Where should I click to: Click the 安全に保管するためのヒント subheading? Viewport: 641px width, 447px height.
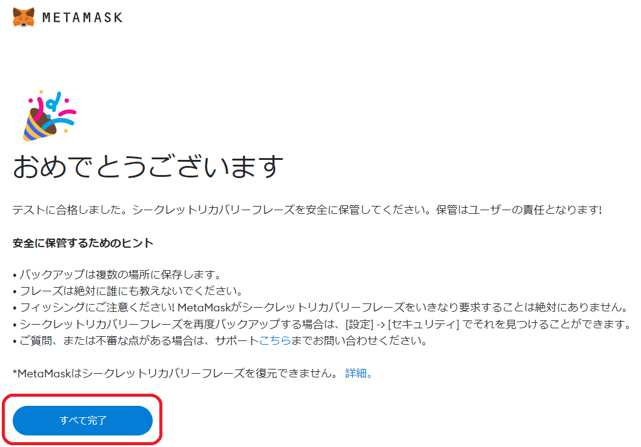(83, 243)
